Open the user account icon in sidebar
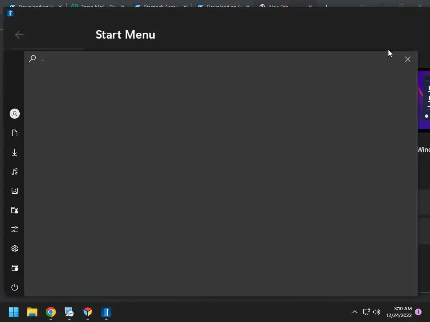 coord(15,114)
